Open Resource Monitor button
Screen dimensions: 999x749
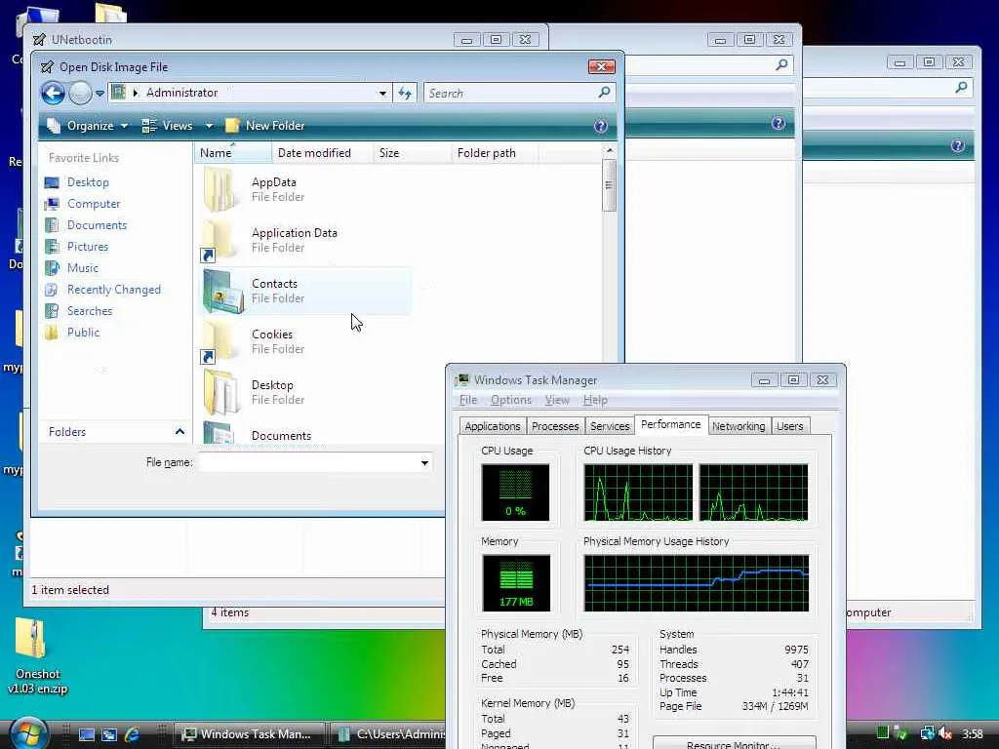click(734, 743)
